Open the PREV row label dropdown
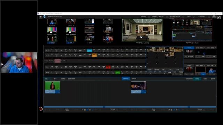Image resolution: width=223 pixels, height=125 pixels. click(x=47, y=73)
